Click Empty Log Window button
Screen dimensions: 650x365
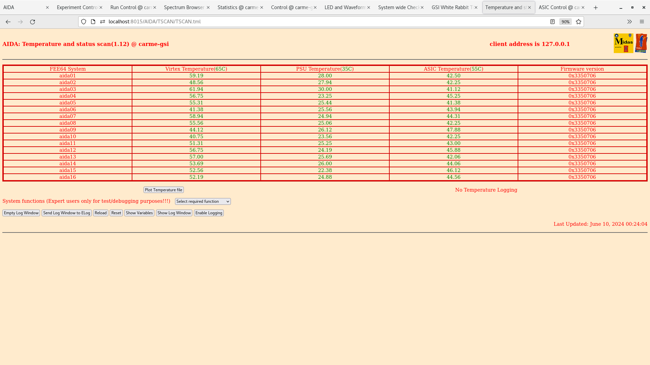click(21, 213)
